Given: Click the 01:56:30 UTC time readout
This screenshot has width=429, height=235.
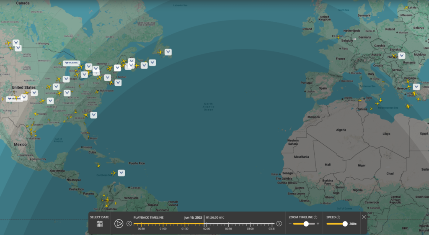Looking at the screenshot, I should tap(215, 217).
